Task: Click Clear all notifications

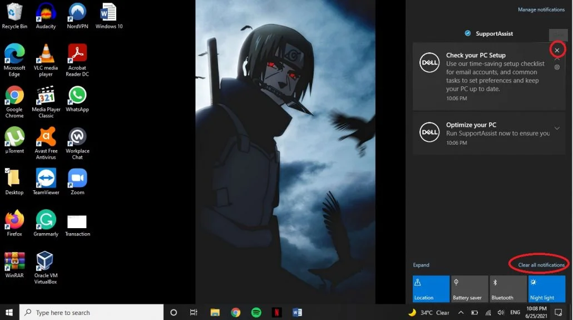Action: click(541, 265)
